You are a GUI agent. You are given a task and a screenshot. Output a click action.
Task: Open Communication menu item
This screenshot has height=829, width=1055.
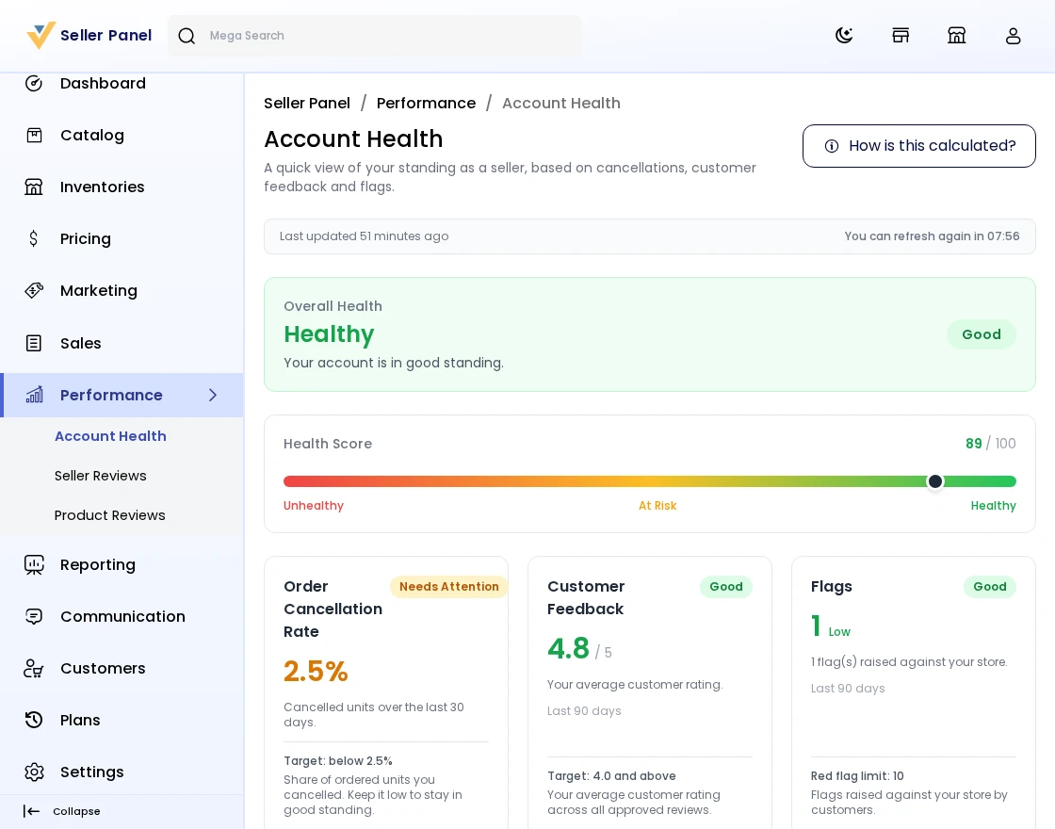tap(122, 616)
